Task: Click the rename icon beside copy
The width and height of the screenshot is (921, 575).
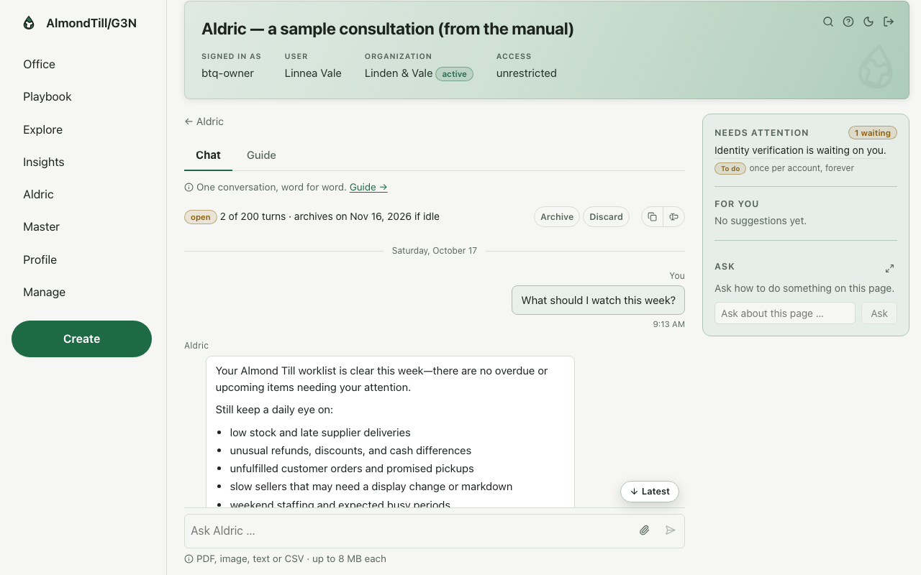Action: click(x=673, y=217)
